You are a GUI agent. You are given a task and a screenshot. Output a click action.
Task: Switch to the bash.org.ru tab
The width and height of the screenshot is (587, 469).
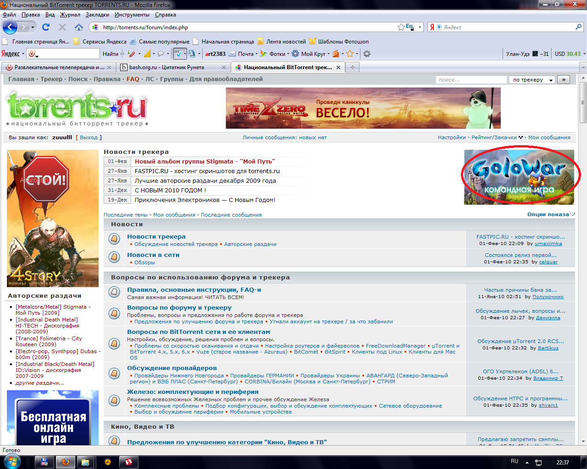click(x=170, y=67)
